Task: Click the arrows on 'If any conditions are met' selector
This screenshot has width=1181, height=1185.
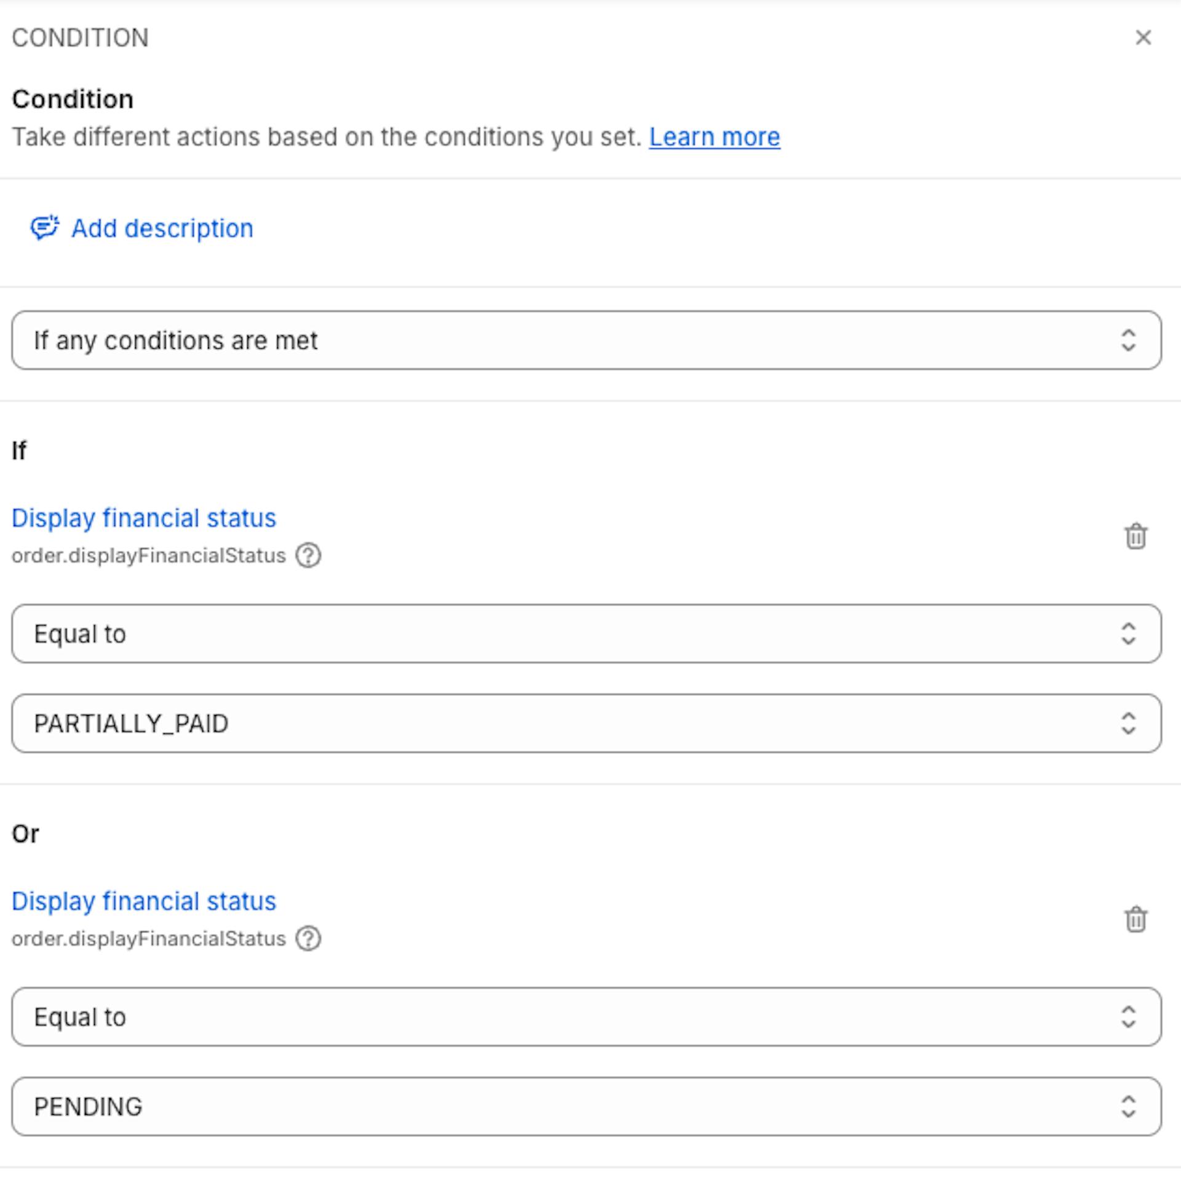Action: 1127,340
